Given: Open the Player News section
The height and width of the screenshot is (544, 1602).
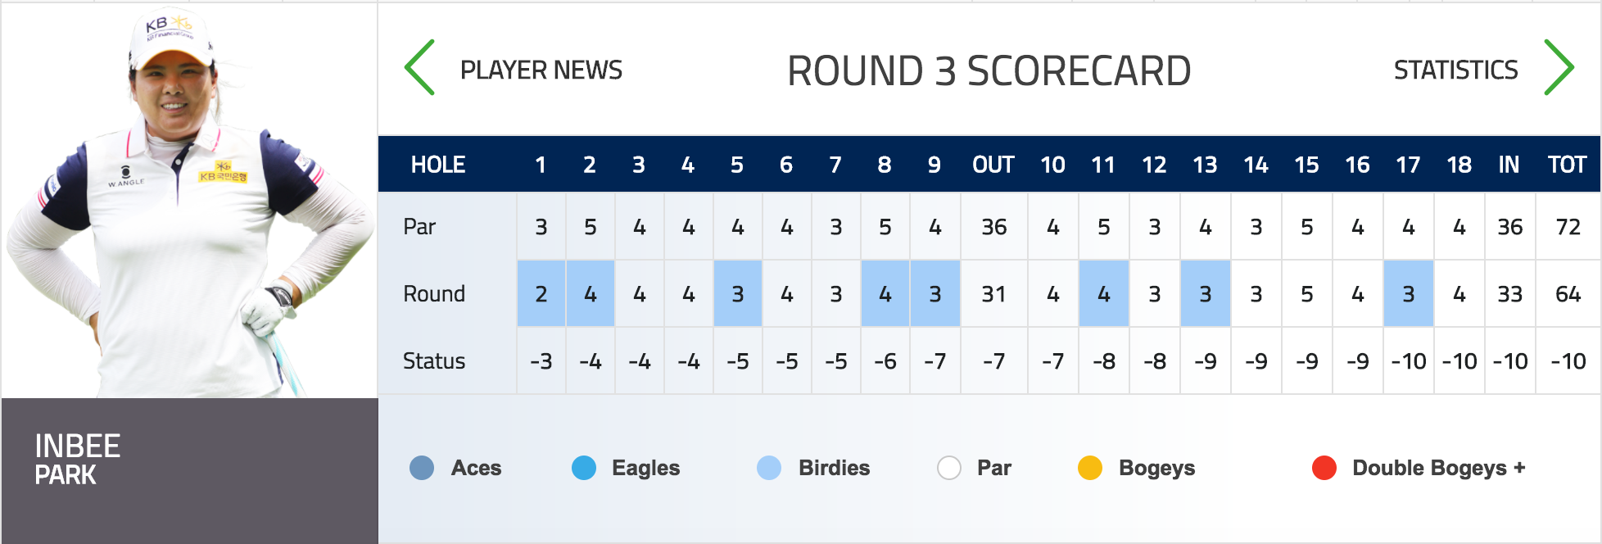Looking at the screenshot, I should click(x=541, y=70).
